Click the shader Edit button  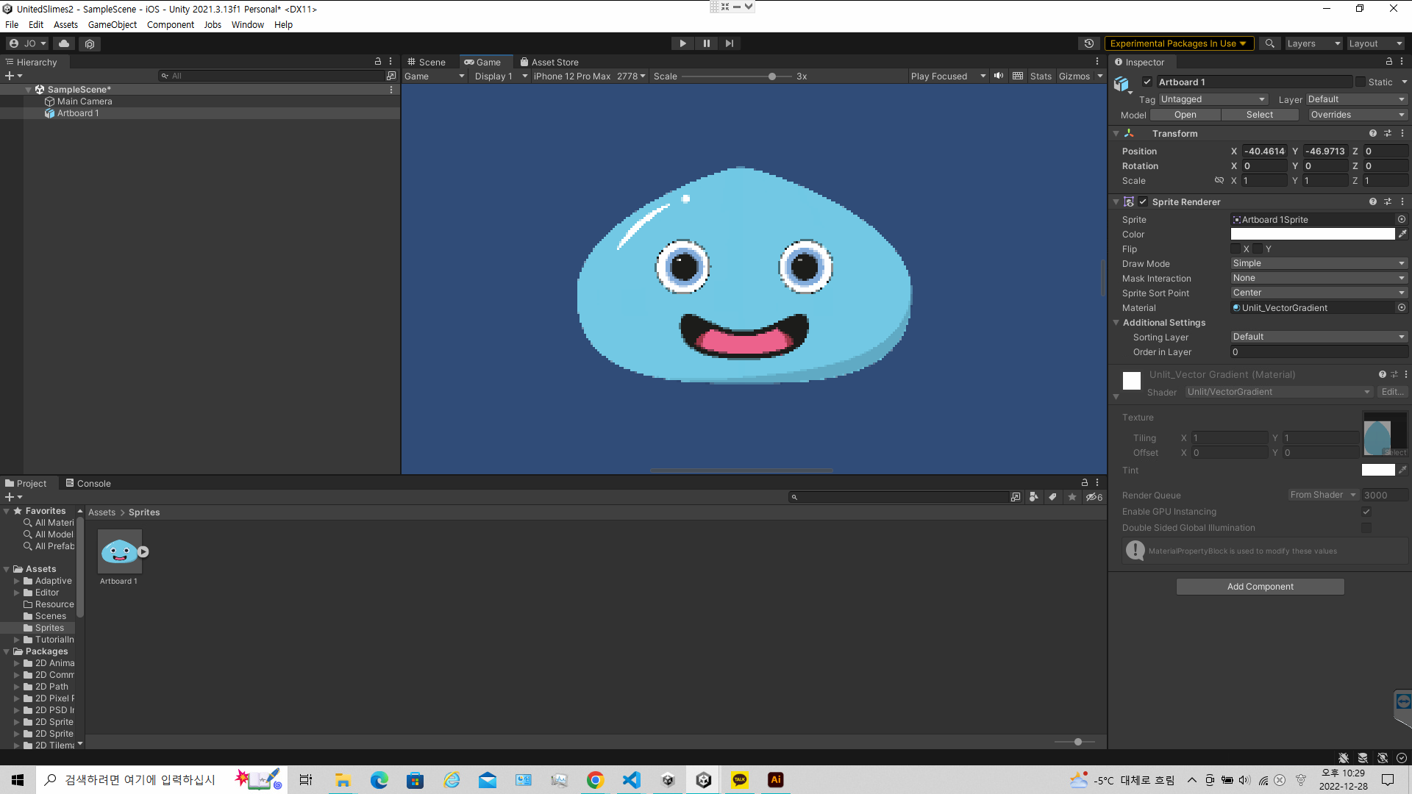pyautogui.click(x=1392, y=392)
